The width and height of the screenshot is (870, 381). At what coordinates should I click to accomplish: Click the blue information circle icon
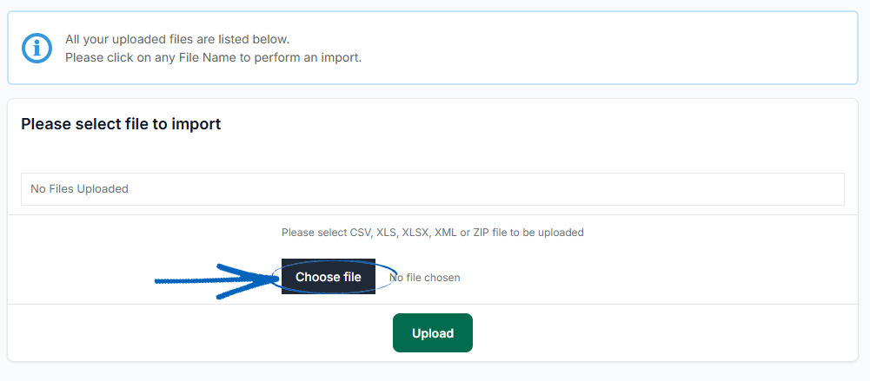point(37,49)
